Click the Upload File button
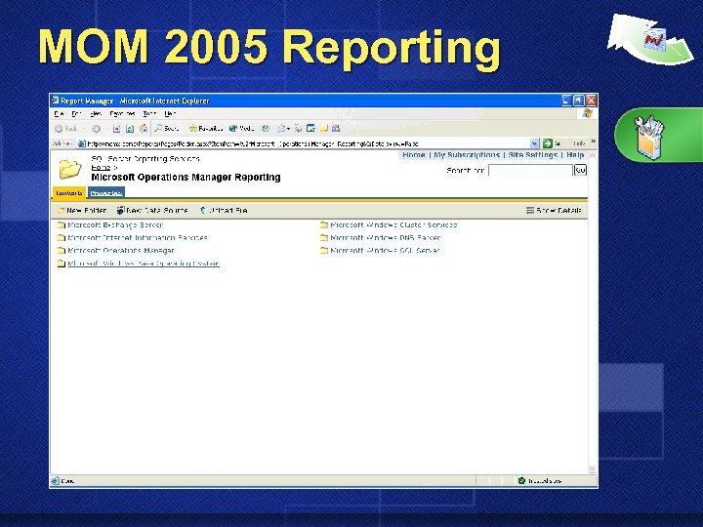The image size is (703, 527). coord(224,210)
